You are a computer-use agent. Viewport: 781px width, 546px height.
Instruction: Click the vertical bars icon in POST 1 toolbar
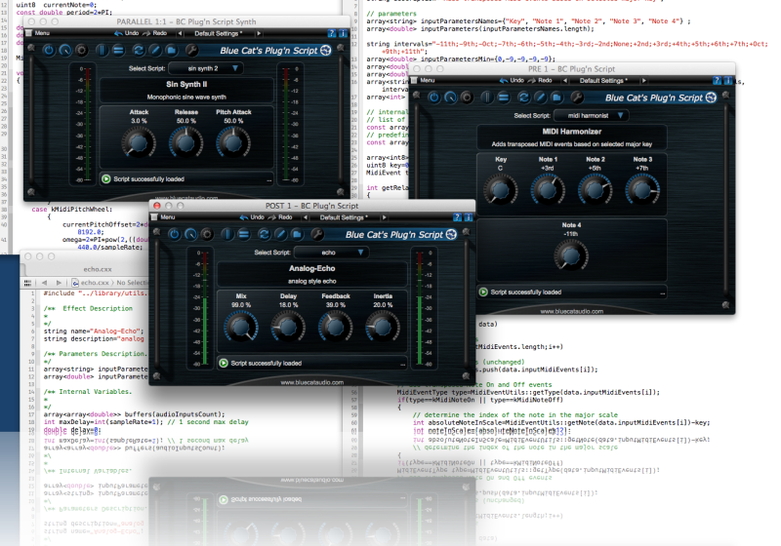(x=227, y=234)
